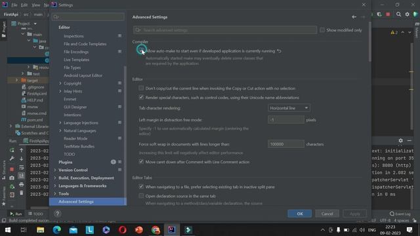Click the down arrow in Run console toolbar
Viewport: 420px width, 236px height.
point(22,159)
